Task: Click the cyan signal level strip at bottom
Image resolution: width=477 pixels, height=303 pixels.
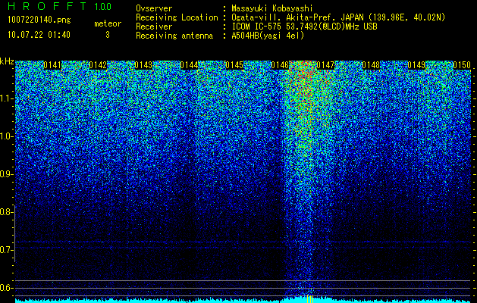Action: (243, 300)
